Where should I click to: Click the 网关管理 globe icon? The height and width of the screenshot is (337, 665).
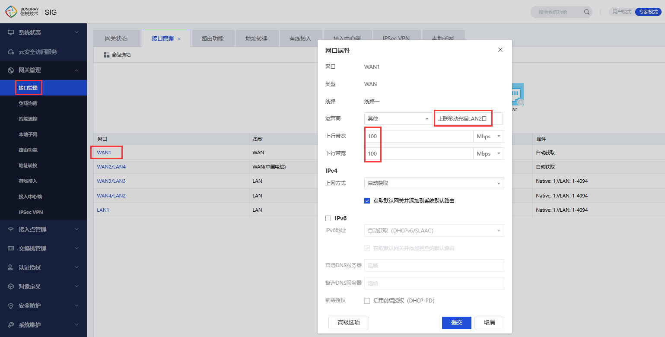[11, 70]
